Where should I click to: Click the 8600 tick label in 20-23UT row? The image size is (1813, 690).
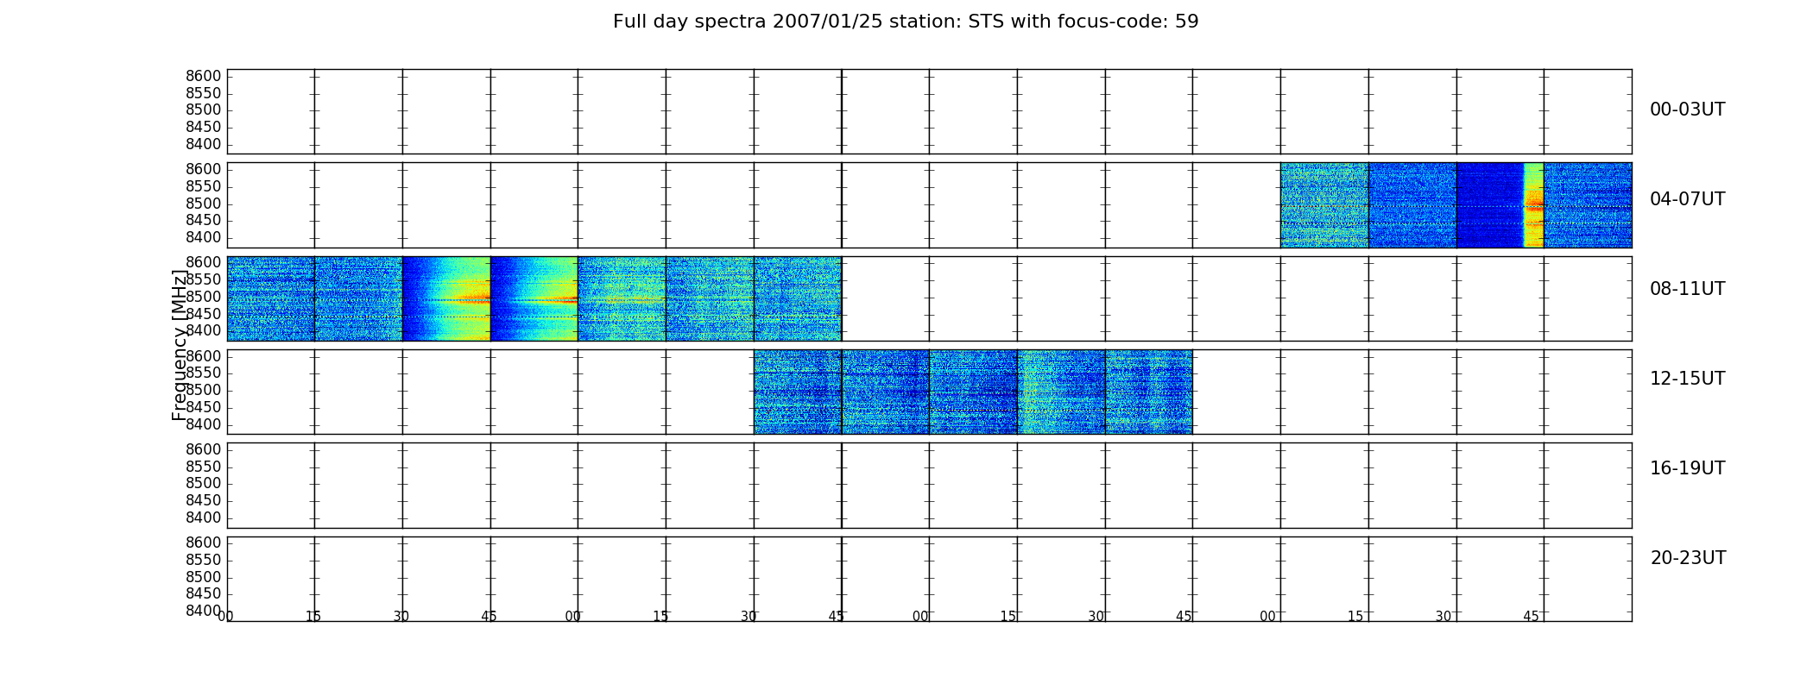[204, 543]
